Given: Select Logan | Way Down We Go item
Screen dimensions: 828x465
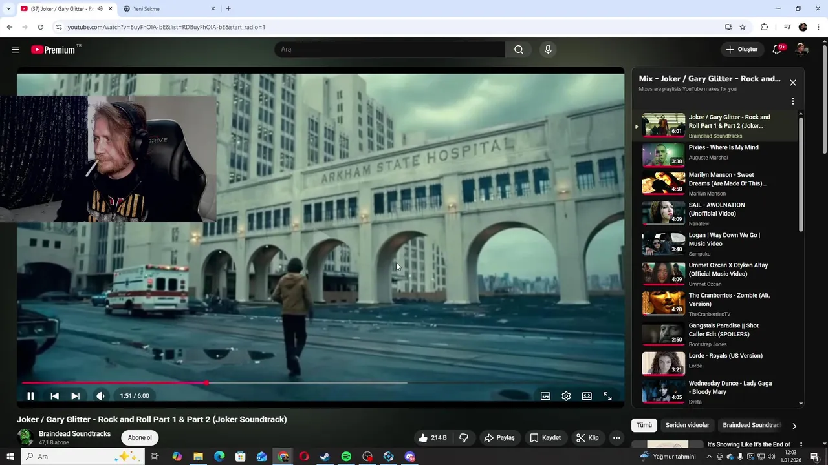Looking at the screenshot, I should click(715, 243).
